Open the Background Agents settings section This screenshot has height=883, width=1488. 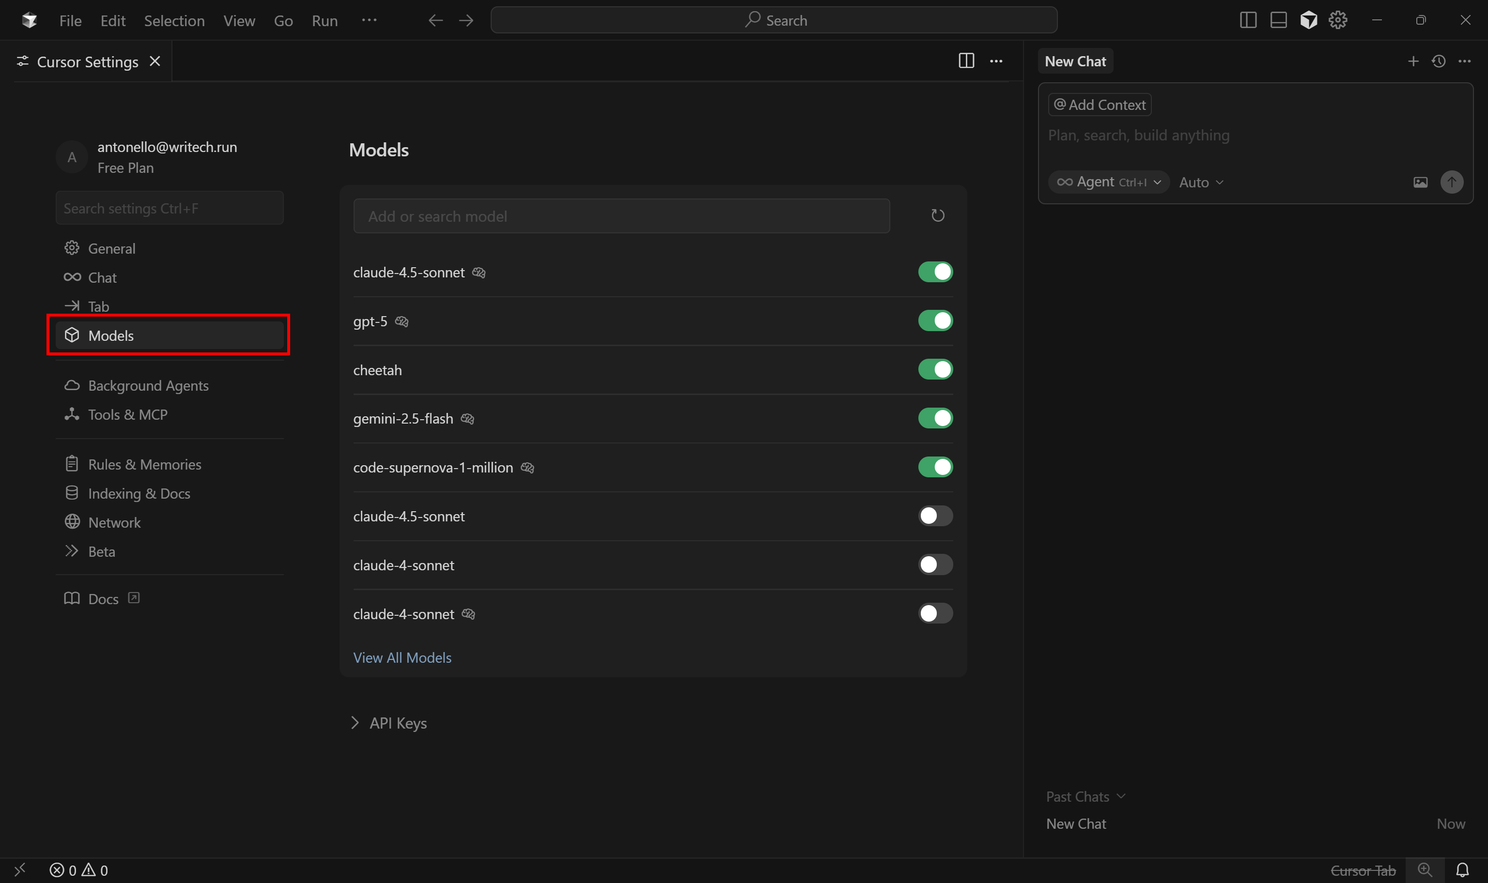click(x=148, y=385)
